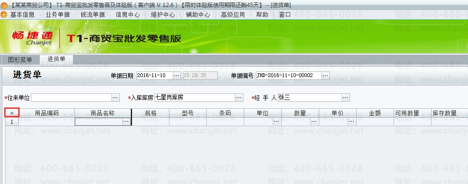The height and width of the screenshot is (184, 468).
Task: Open the 业务单据 menu
Action: 58,14
